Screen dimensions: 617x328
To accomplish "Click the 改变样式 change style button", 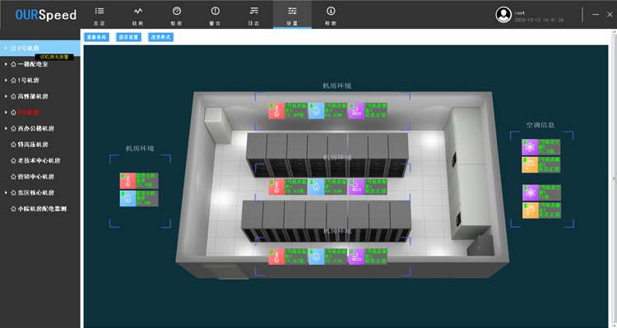I will coord(161,37).
